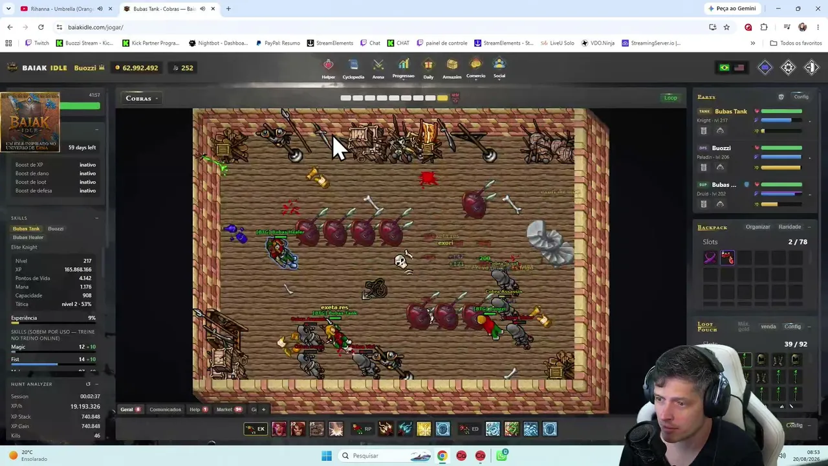The height and width of the screenshot is (466, 828).
Task: Click the skull icon in Party header
Action: tap(781, 97)
